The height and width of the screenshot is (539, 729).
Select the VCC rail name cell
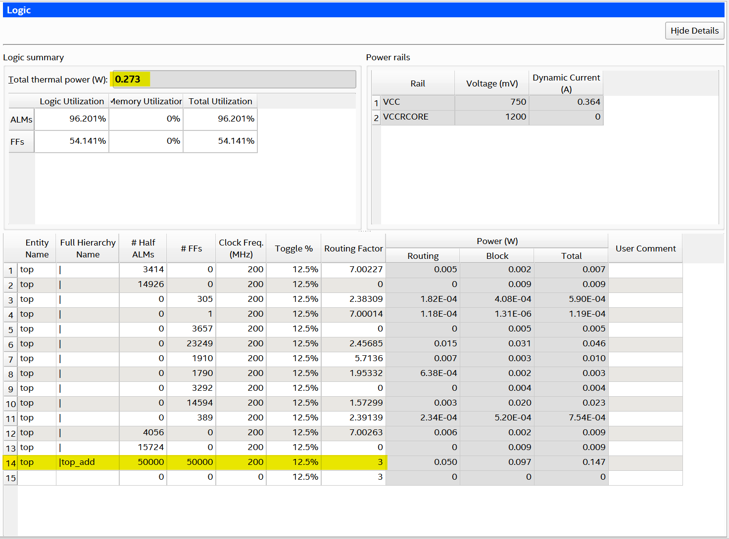417,102
